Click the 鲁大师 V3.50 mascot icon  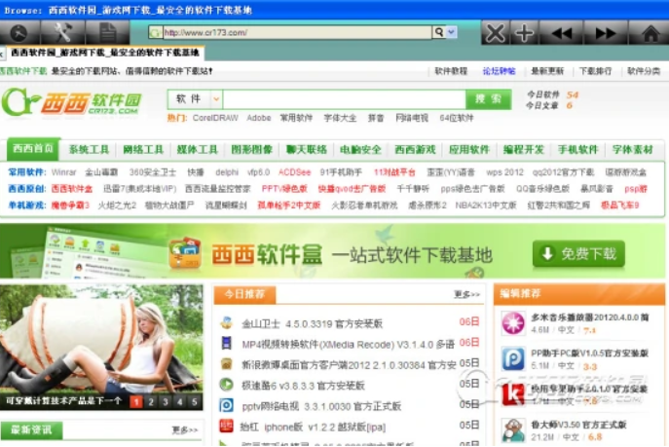[x=513, y=430]
